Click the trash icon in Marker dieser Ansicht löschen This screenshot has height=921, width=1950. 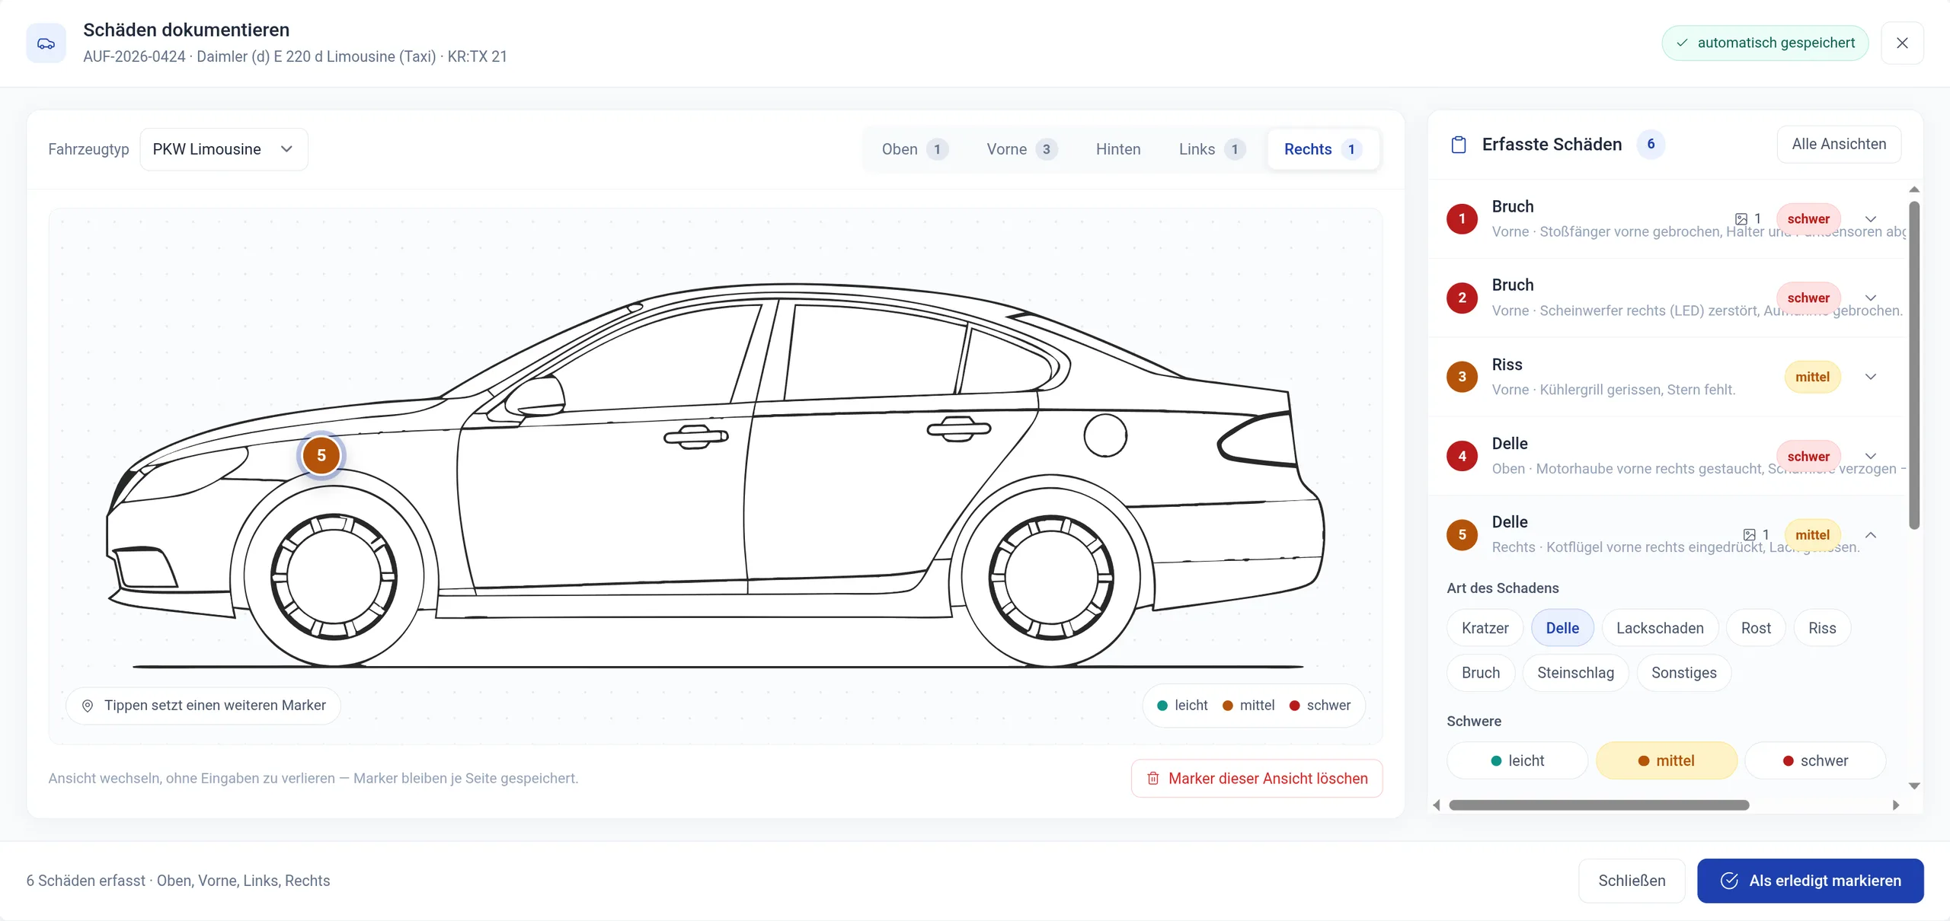pyautogui.click(x=1153, y=779)
